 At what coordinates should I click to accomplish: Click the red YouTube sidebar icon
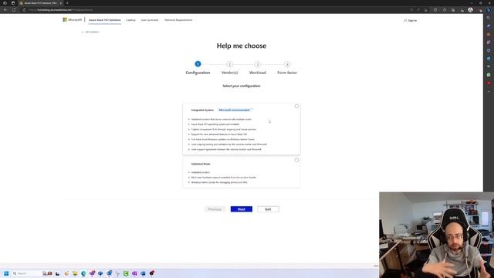click(489, 83)
